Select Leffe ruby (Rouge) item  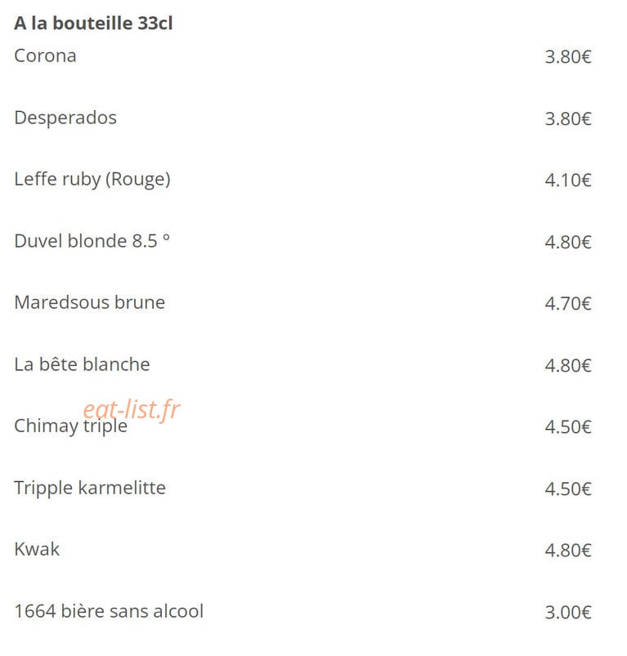(x=92, y=180)
